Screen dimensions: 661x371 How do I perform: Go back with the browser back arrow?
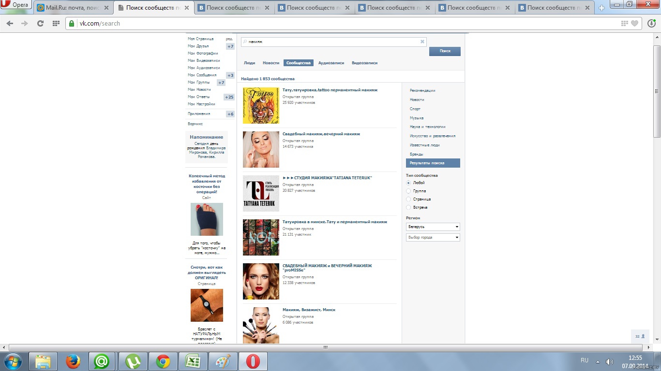pos(10,23)
